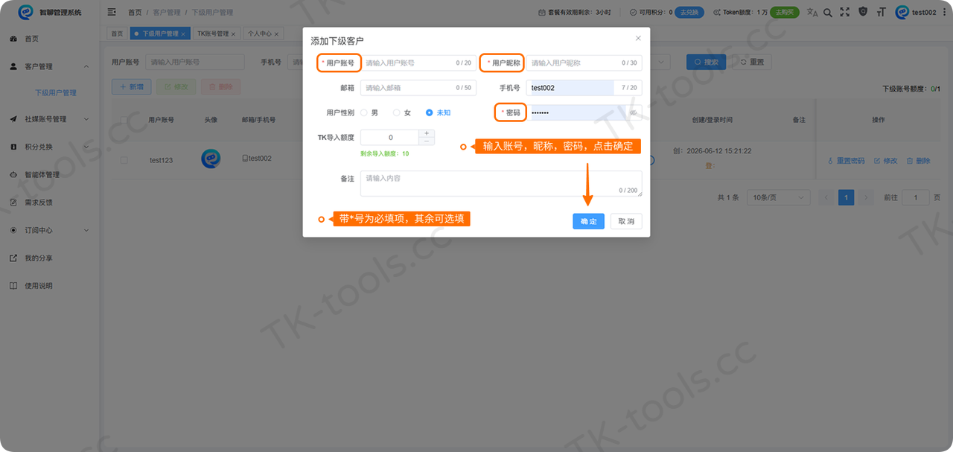
Task: Click the 新增 add button
Action: coord(132,87)
